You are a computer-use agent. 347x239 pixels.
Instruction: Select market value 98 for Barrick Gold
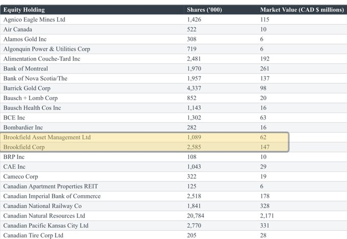click(x=263, y=88)
